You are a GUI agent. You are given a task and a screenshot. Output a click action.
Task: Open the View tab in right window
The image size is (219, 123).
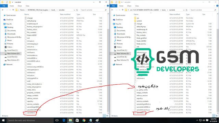click(x=137, y=6)
